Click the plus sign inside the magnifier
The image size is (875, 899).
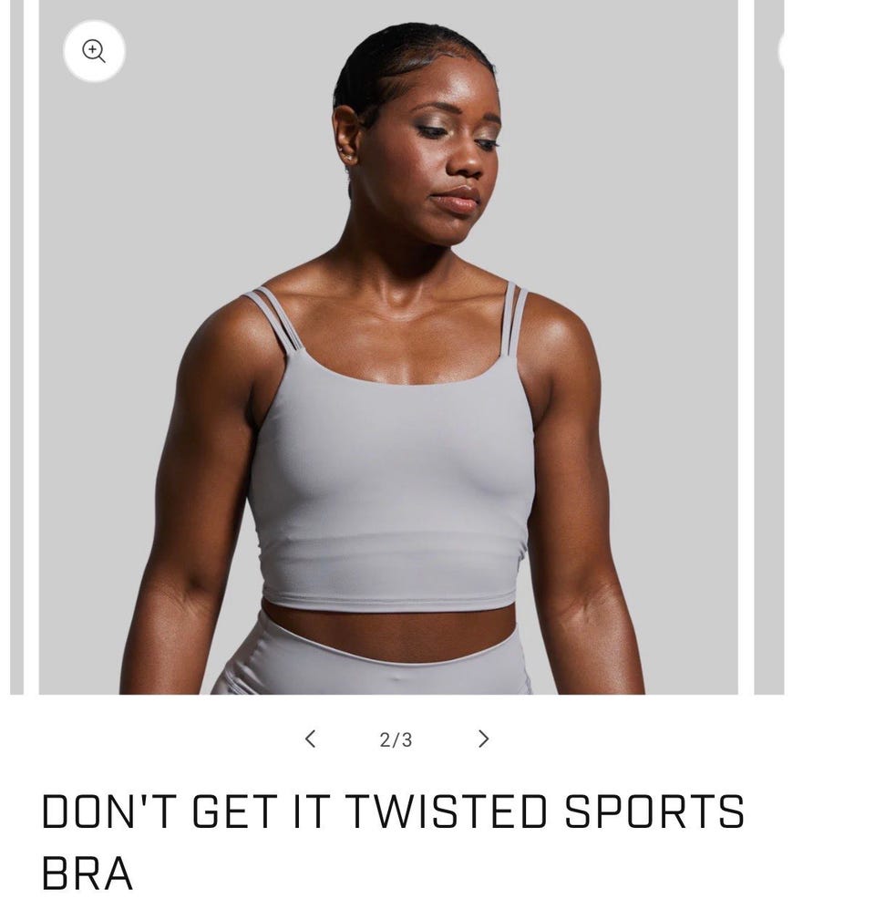[92, 49]
